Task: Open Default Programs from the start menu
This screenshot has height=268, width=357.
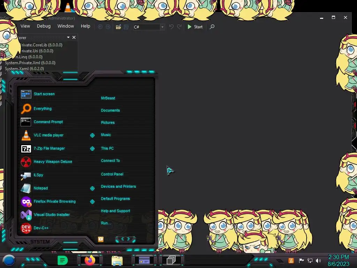Action: [x=115, y=199]
